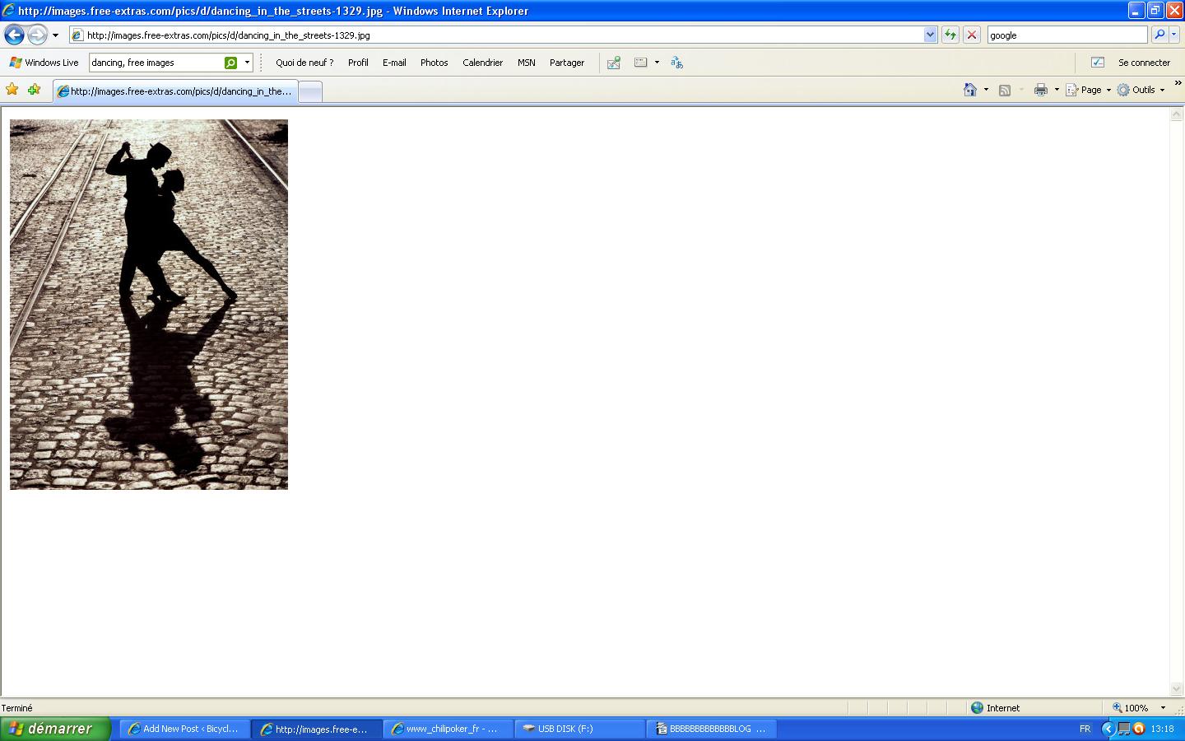1185x741 pixels.
Task: Click the network computers tray icon
Action: 1124,729
